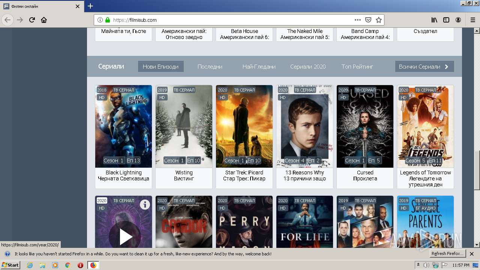This screenshot has width=480, height=270.
Task: Open the Cursed poster
Action: (365, 126)
